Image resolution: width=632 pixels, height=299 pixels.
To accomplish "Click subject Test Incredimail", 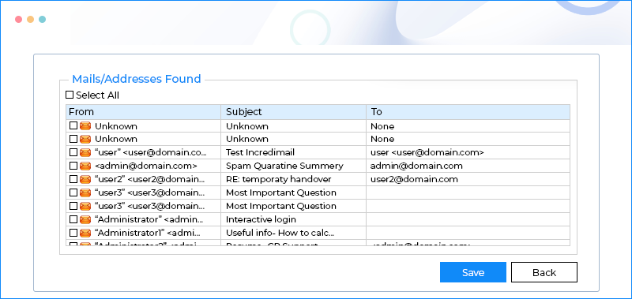I will tap(260, 152).
